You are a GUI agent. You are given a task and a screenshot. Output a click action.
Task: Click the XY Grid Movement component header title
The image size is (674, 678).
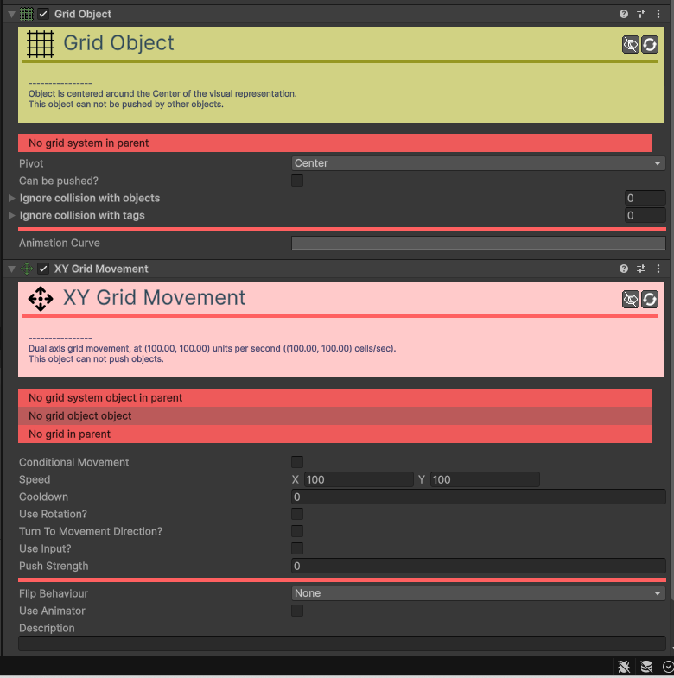tap(101, 269)
